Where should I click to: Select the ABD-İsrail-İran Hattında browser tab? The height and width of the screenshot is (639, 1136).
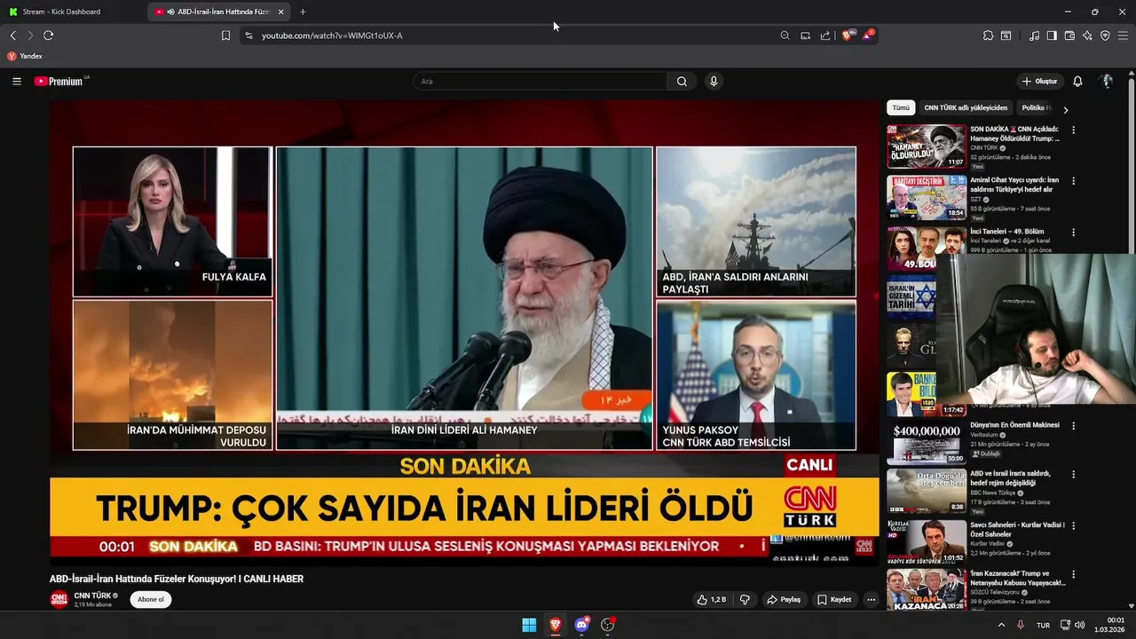point(217,12)
